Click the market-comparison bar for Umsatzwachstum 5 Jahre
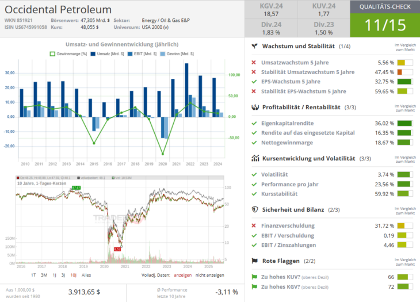This screenshot has width=420, height=302. [x=405, y=62]
